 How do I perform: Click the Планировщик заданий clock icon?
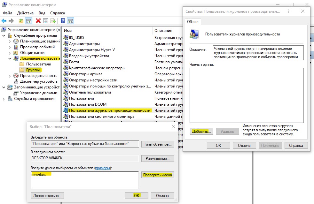[16, 41]
